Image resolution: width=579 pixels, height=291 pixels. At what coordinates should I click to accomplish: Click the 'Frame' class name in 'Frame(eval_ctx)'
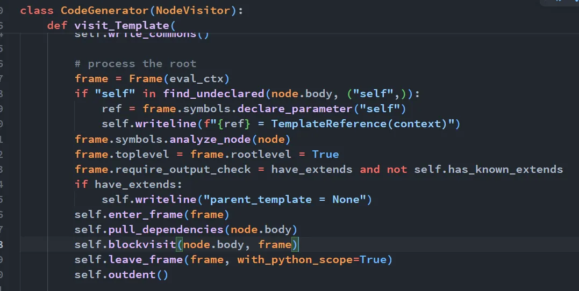(146, 78)
